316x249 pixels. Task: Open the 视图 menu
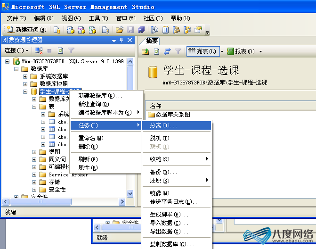click(71, 18)
